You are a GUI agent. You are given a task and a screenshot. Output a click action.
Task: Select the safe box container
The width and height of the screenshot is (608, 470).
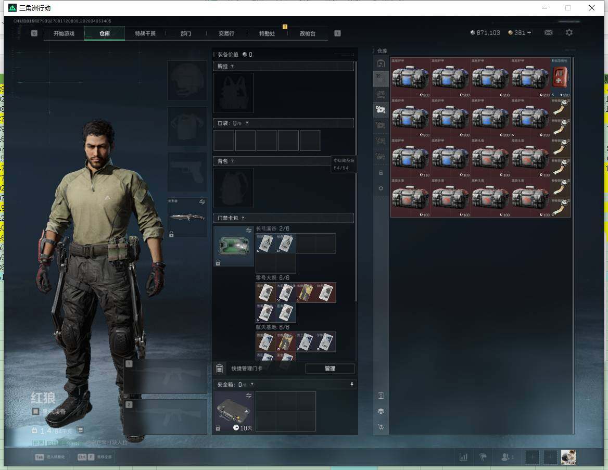pyautogui.click(x=234, y=411)
